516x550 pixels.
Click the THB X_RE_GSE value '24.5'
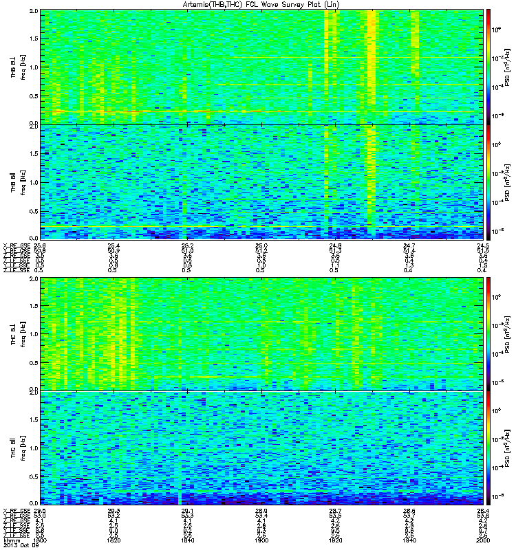(484, 245)
